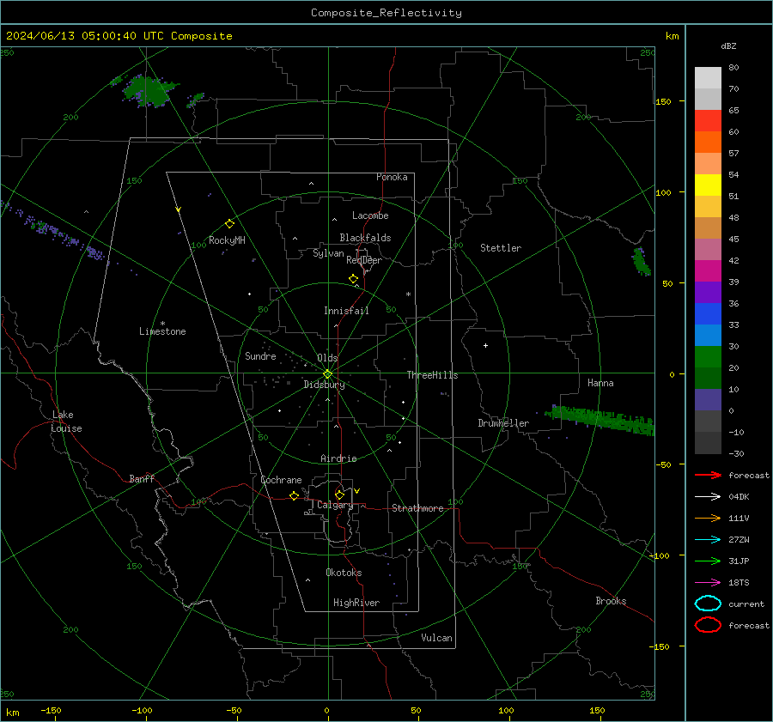Click the -150 label on the bottom axis
The height and width of the screenshot is (722, 773).
coord(51,711)
